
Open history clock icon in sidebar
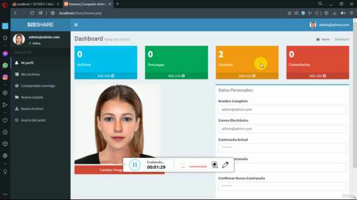coord(5,132)
